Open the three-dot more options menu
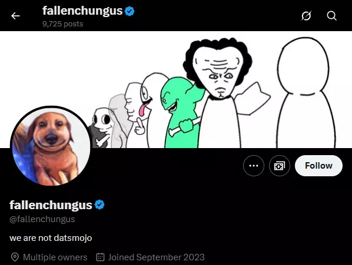Viewport: 352px width, 265px height. (254, 166)
